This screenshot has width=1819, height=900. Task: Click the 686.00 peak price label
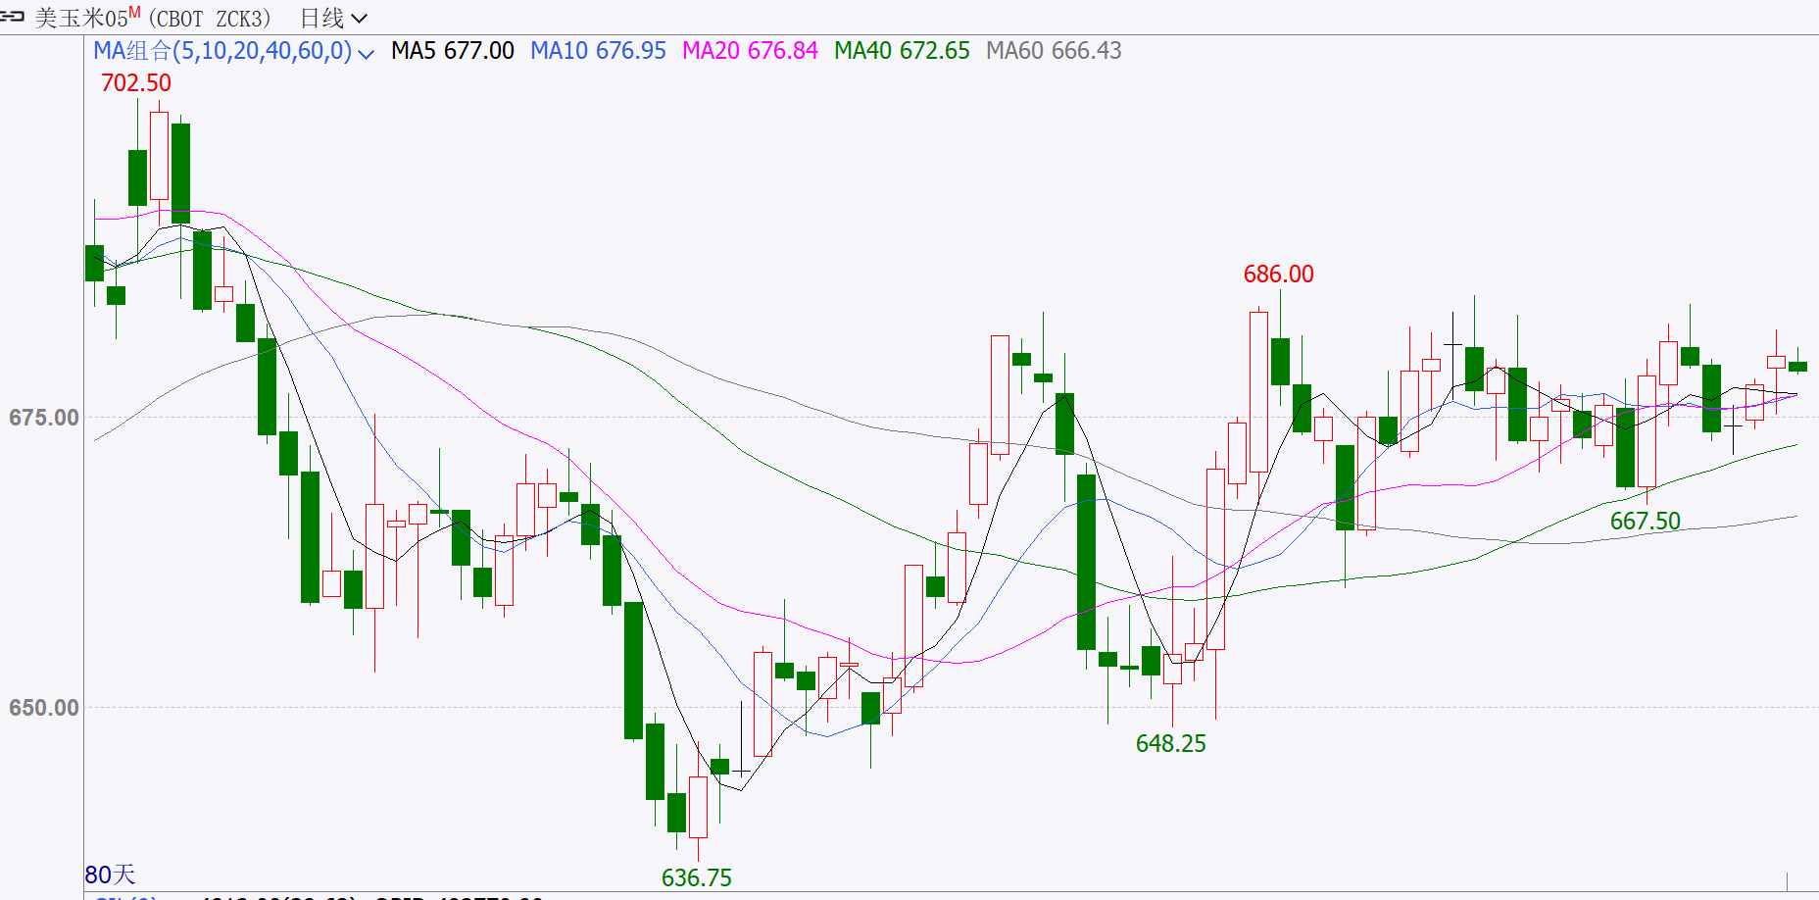1279,275
